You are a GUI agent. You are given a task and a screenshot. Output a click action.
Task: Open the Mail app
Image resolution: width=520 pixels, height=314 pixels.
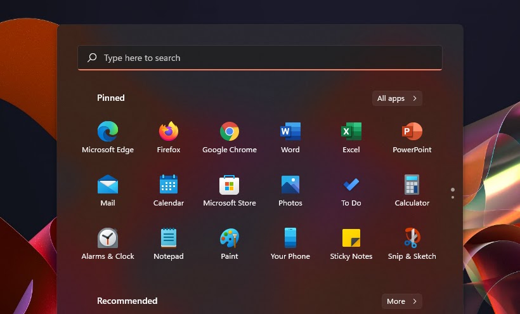point(108,185)
